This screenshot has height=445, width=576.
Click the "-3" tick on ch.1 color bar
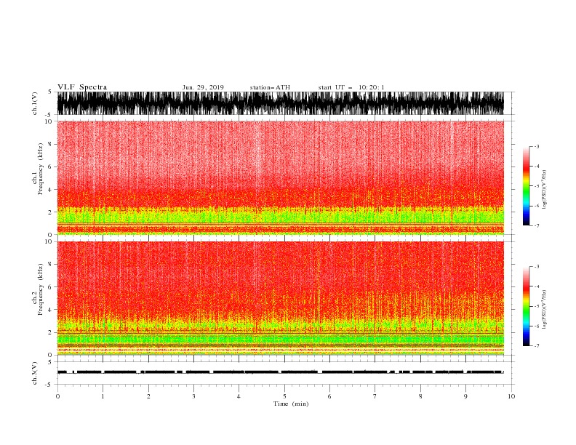[537, 146]
